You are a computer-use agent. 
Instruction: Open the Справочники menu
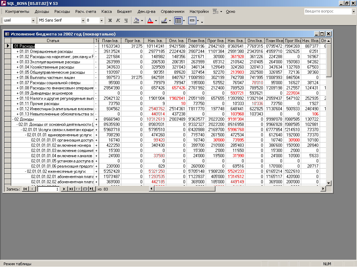point(173,11)
